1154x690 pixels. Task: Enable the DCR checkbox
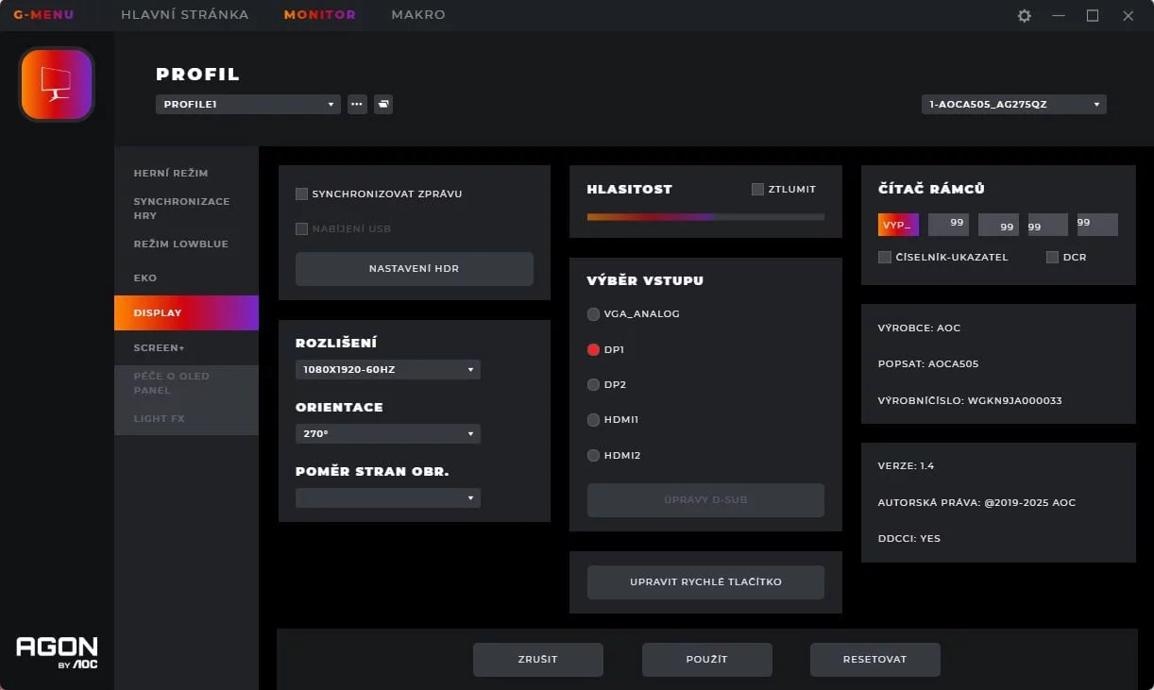[x=1054, y=257]
